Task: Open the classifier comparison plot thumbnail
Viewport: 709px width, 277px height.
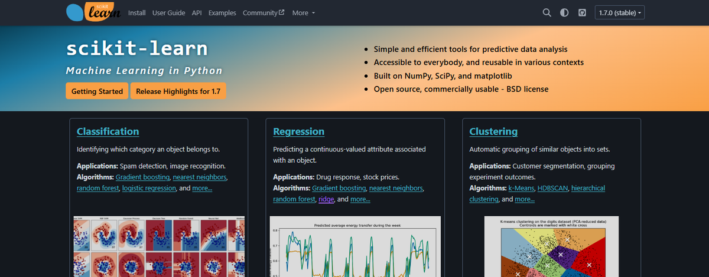Action: tap(160, 246)
